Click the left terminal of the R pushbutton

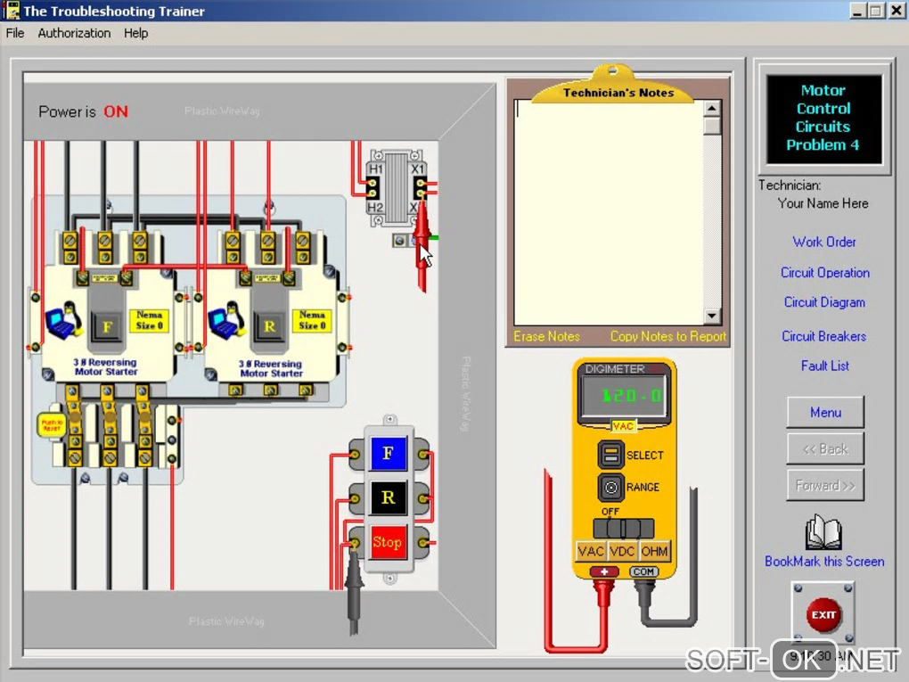coord(355,498)
